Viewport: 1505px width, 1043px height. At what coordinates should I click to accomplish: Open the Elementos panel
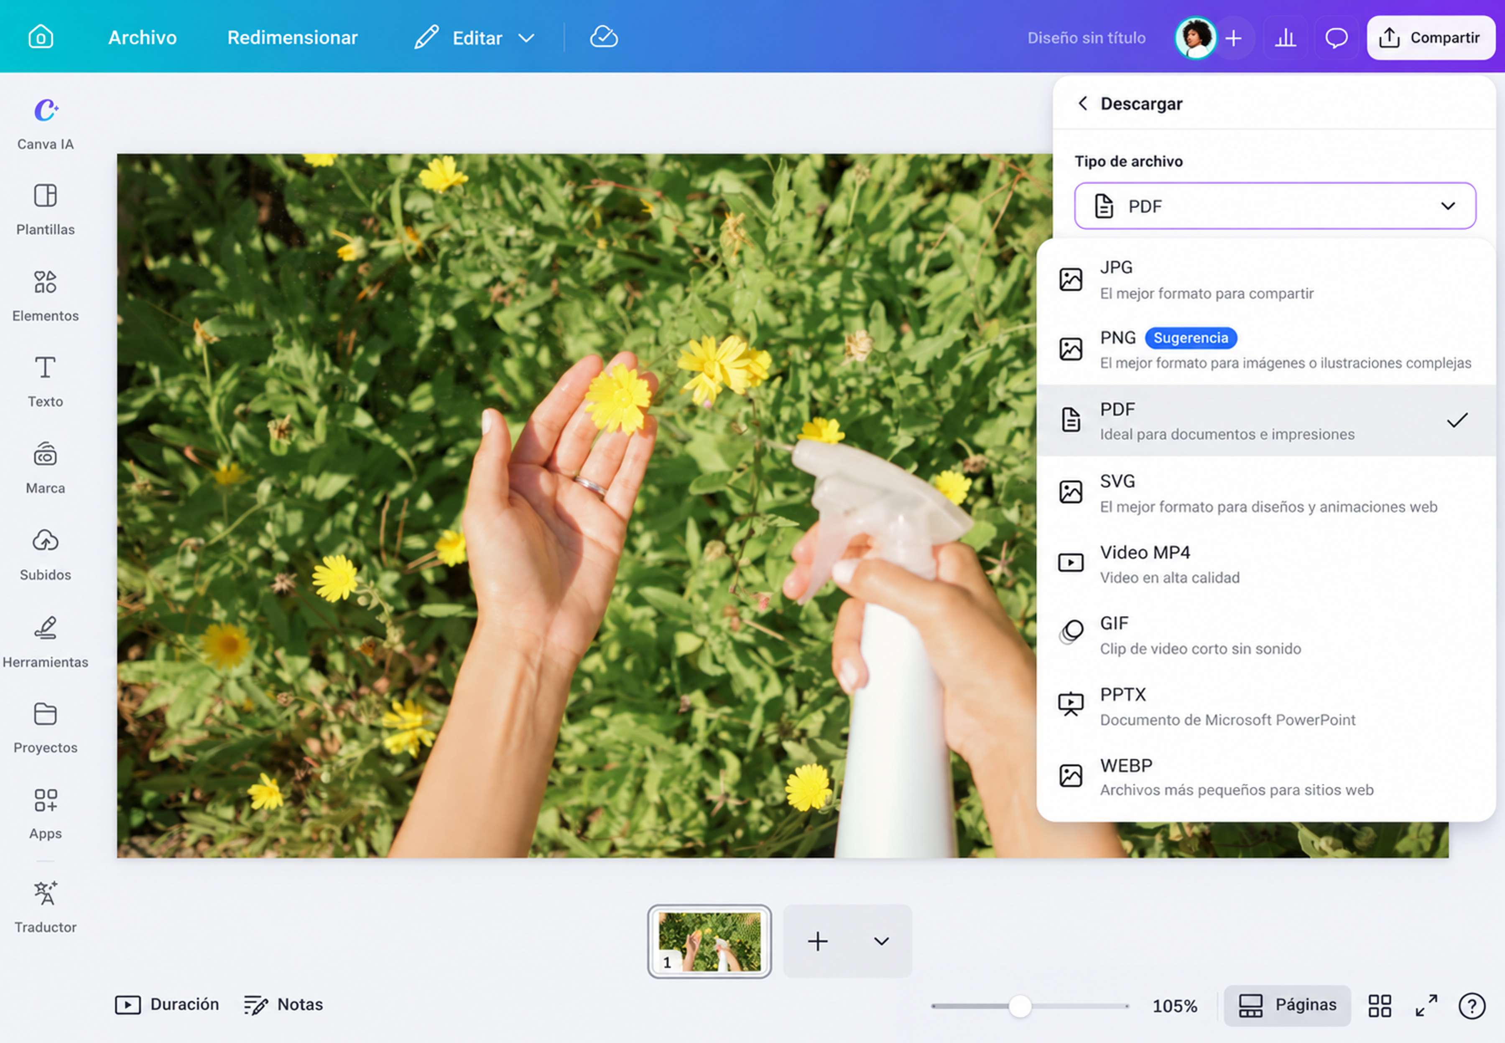click(45, 296)
